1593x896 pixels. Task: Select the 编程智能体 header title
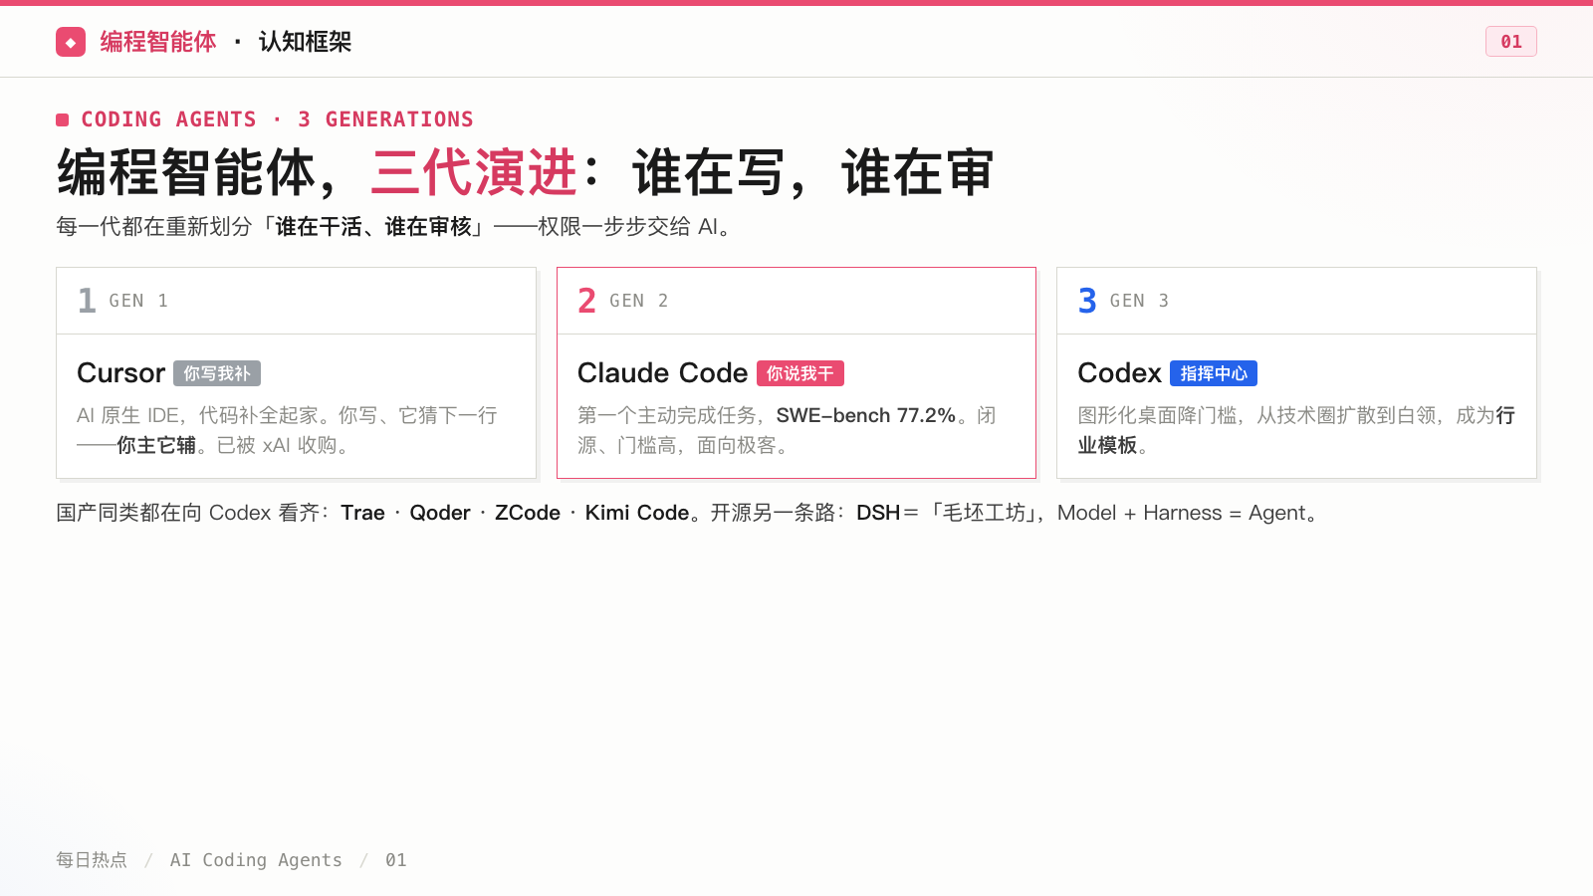click(x=158, y=42)
